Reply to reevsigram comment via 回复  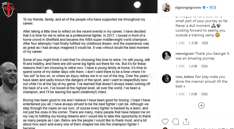[204, 66]
